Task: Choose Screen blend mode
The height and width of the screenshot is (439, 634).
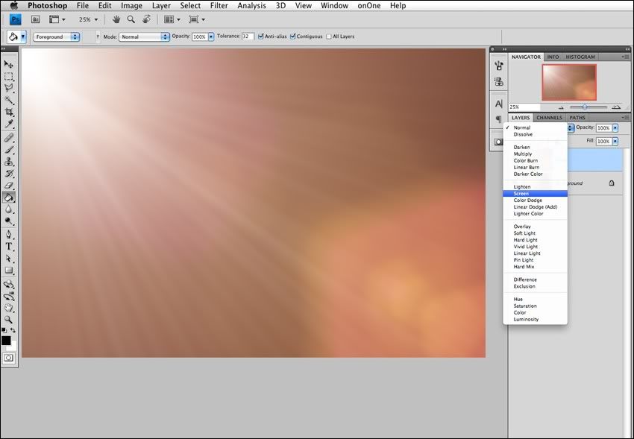Action: [x=535, y=194]
